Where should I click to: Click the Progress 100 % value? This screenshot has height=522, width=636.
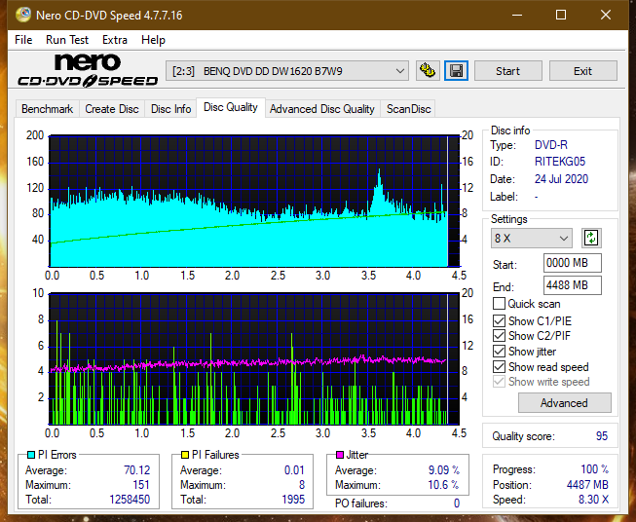pos(594,469)
